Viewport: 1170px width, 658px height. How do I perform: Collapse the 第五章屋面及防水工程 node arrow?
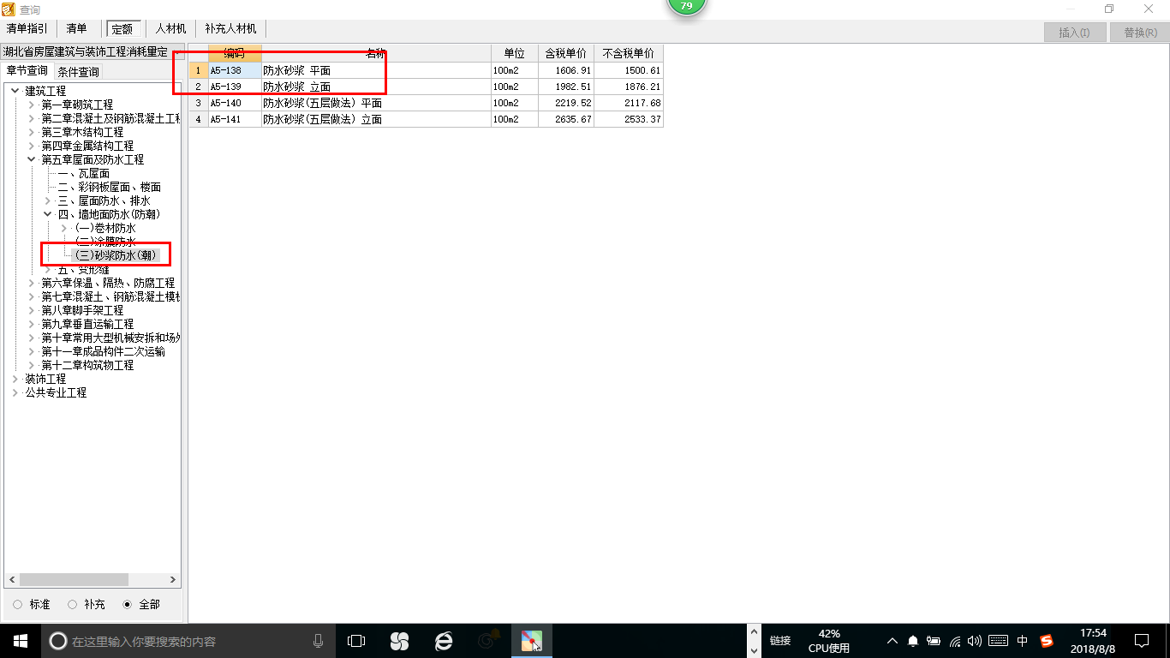pyautogui.click(x=32, y=159)
